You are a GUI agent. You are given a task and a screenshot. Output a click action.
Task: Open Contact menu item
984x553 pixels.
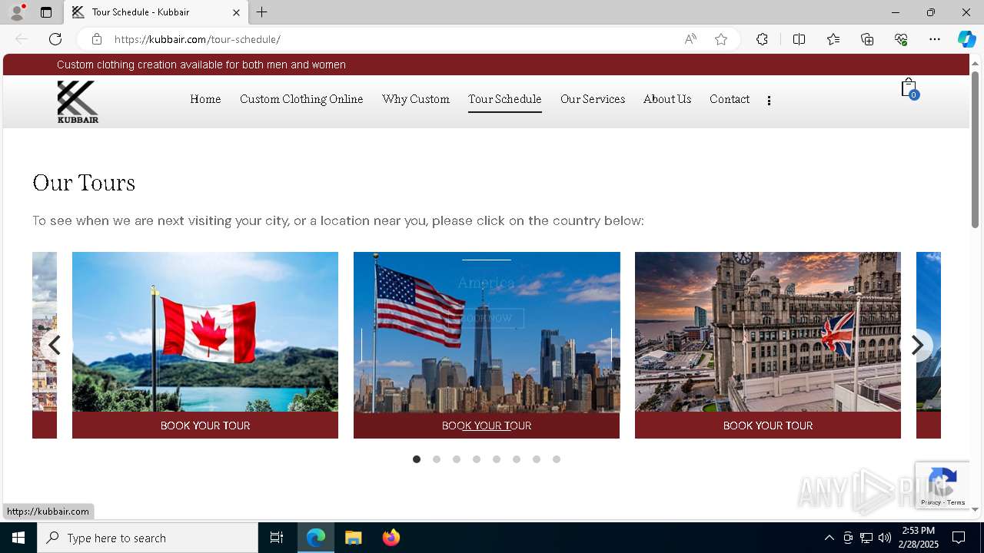730,99
